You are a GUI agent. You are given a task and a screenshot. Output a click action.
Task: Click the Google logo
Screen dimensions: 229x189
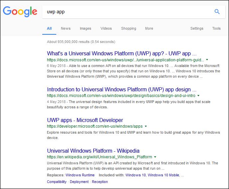(x=20, y=11)
